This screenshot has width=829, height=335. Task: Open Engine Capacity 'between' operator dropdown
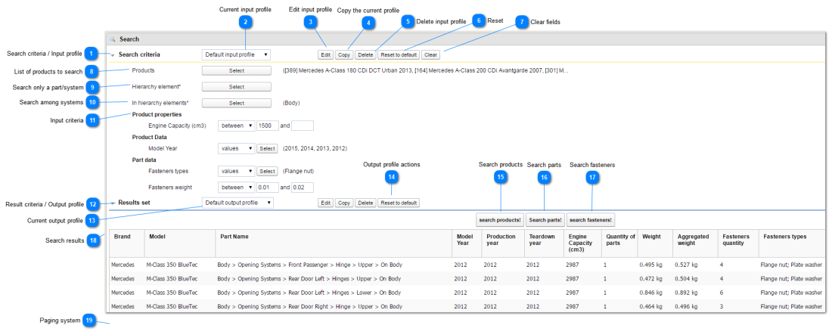[236, 126]
